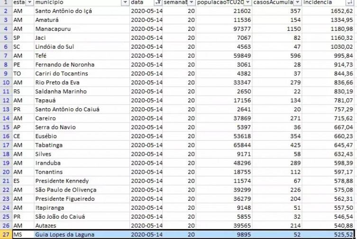Click the cell Careiro
The width and height of the screenshot is (357, 239).
click(x=82, y=118)
